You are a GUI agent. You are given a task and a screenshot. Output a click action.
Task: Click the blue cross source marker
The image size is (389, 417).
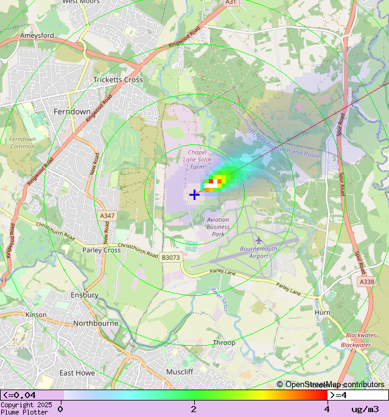point(194,194)
